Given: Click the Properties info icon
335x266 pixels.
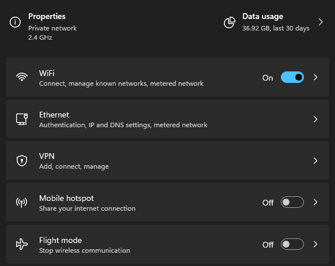Looking at the screenshot, I should (15, 22).
